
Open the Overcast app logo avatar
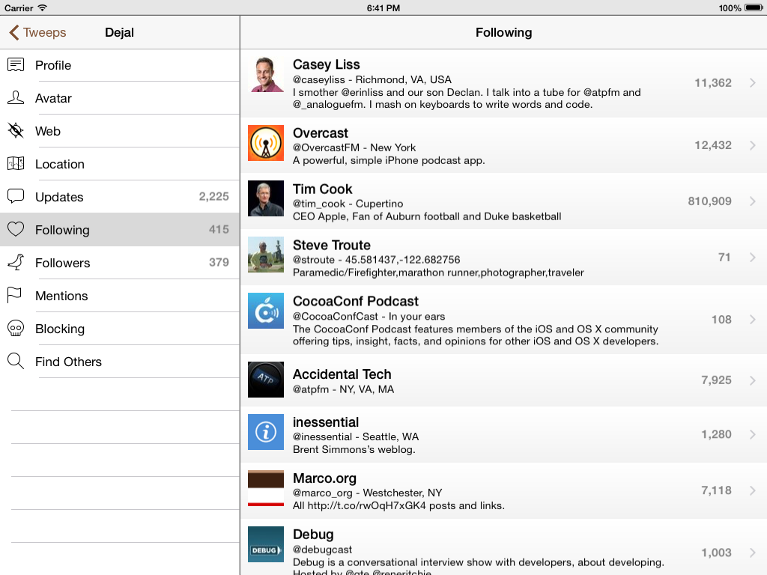pyautogui.click(x=266, y=143)
